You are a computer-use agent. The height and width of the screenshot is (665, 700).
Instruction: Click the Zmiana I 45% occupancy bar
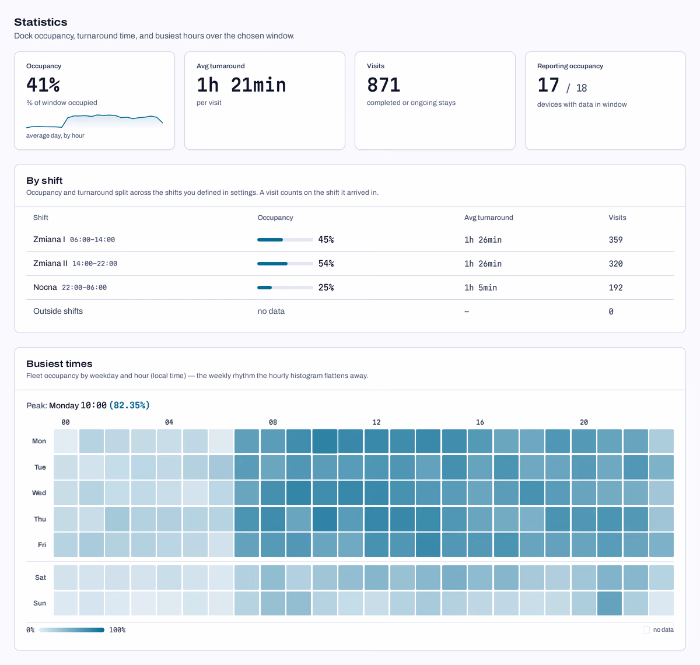[x=285, y=240]
